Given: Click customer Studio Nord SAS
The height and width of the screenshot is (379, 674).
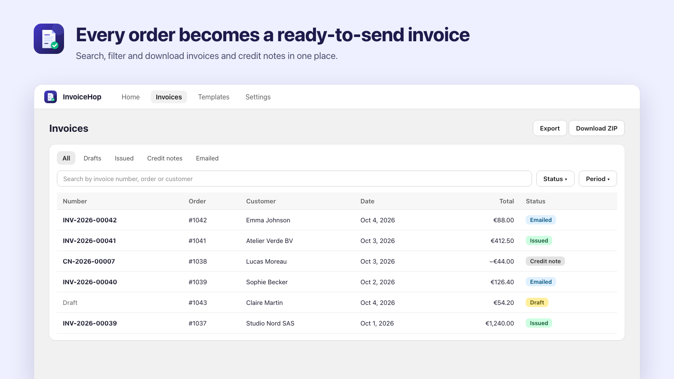Looking at the screenshot, I should (x=270, y=323).
